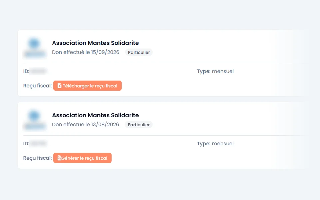Click the Générer le reçu fiscal button text
This screenshot has height=200, width=320.
(x=84, y=158)
